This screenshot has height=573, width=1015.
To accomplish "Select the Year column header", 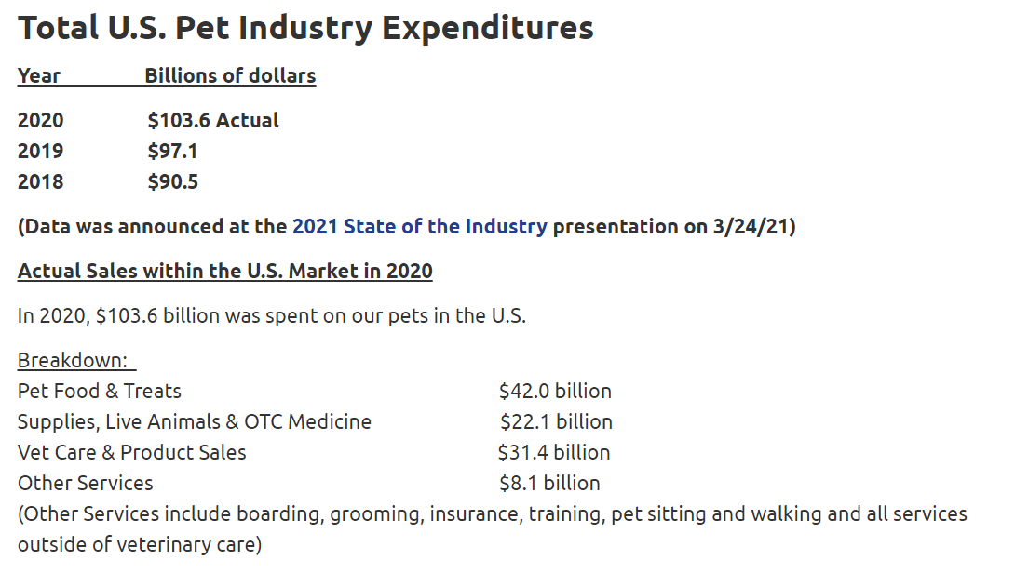I will pos(39,75).
